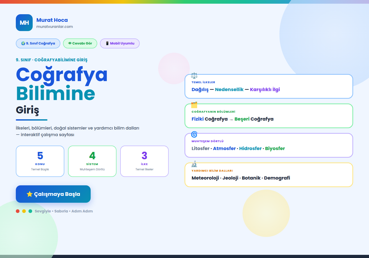Click the Murat Hoca brand name
This screenshot has height=258, width=369.
[x=52, y=20]
